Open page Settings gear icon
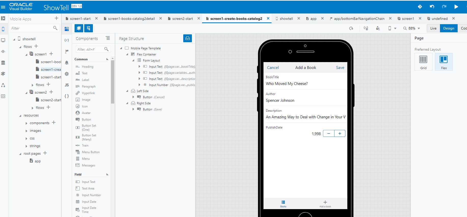 click(x=67, y=74)
